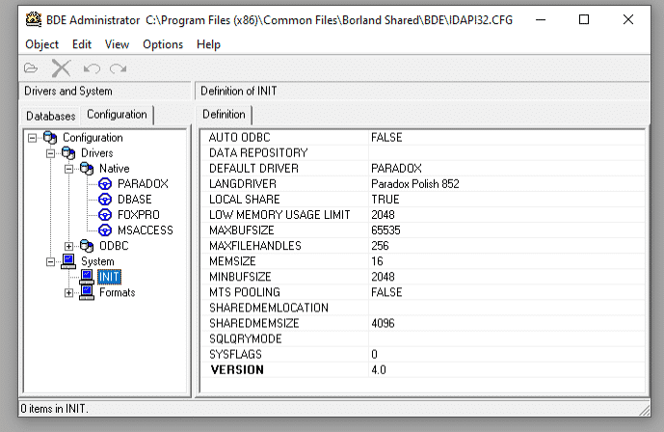Collapse the Drivers tree branch
This screenshot has width=664, height=432.
pos(50,153)
